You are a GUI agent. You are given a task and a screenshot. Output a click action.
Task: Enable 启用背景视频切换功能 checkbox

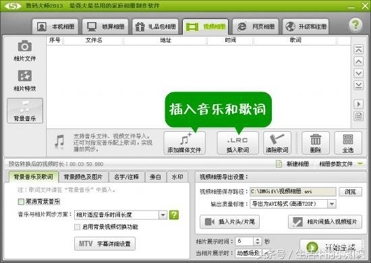click(x=77, y=227)
